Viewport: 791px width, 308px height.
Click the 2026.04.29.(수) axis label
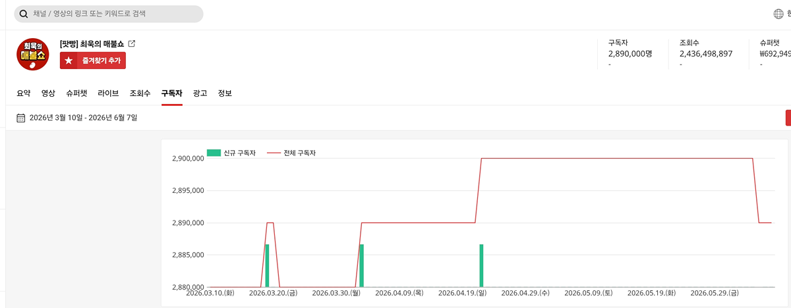(525, 293)
